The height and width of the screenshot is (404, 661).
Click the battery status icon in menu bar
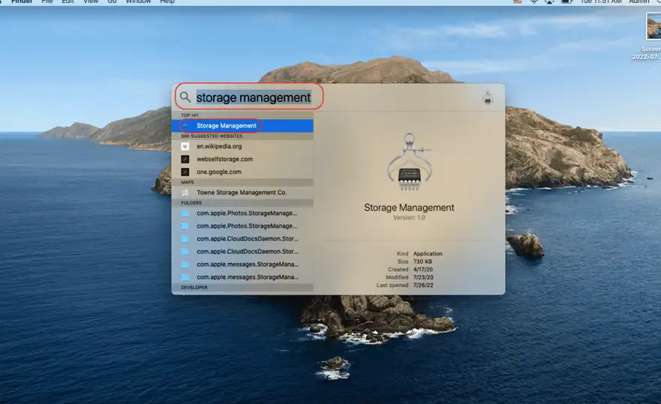566,1
